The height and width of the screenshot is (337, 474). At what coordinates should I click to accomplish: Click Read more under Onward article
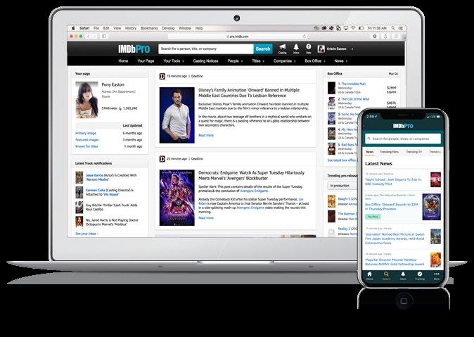pos(206,135)
